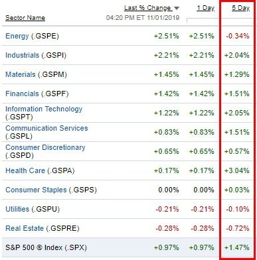The width and height of the screenshot is (257, 260).
Task: Open the Utilities (.GSPU) sector link
Action: (33, 209)
